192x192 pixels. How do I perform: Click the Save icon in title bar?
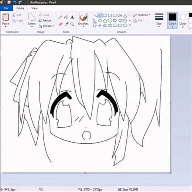click(x=9, y=2)
